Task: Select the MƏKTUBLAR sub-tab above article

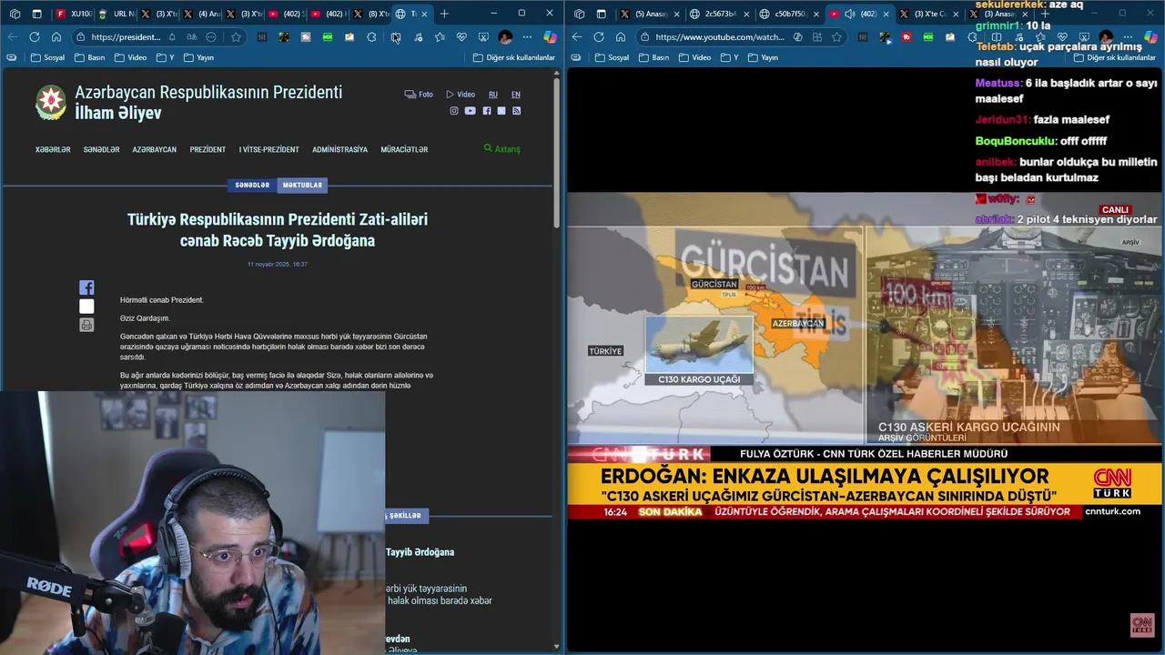Action: [x=302, y=185]
